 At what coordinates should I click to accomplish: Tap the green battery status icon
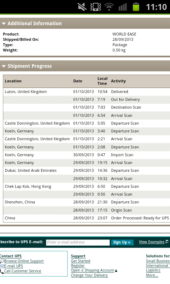point(136,7)
